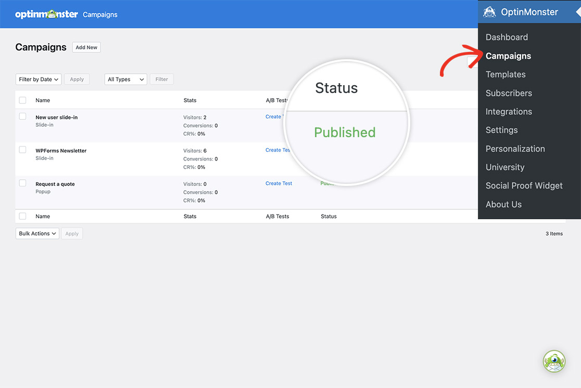Click Create Test for Request a quote
This screenshot has height=388, width=581.
pos(279,183)
